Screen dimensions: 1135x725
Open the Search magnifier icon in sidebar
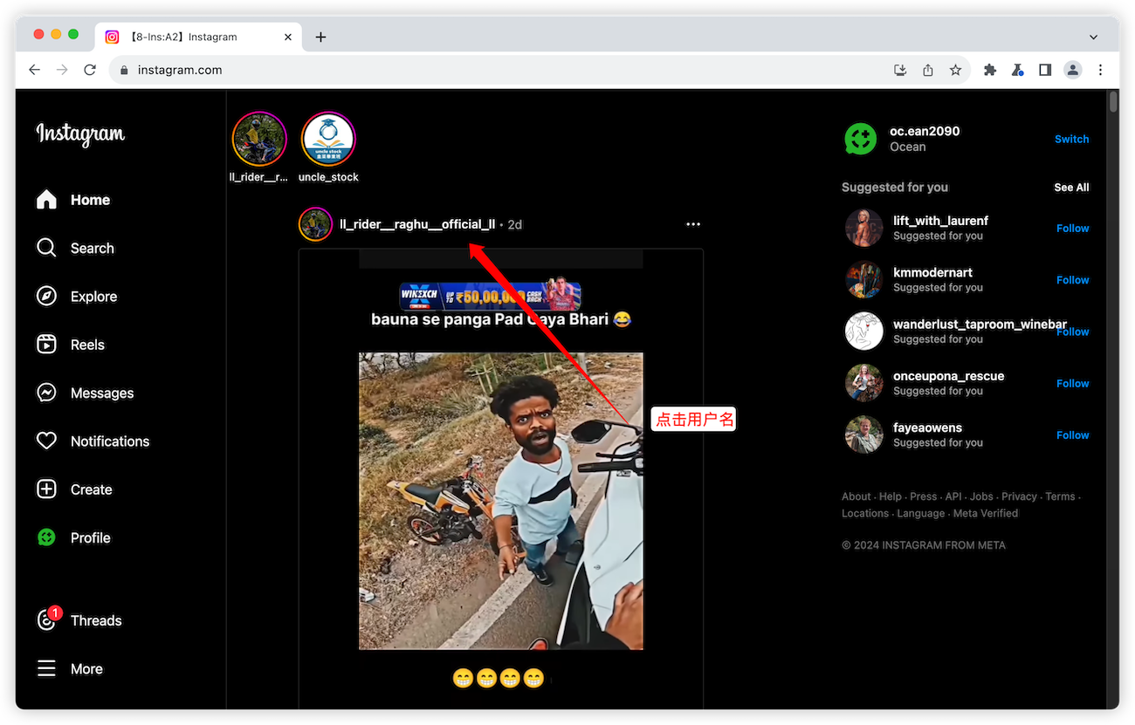(46, 248)
